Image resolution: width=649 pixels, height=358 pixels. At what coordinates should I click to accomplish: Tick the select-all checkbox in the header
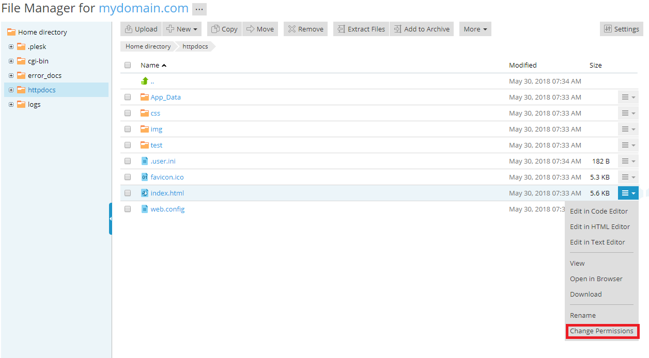coord(127,65)
